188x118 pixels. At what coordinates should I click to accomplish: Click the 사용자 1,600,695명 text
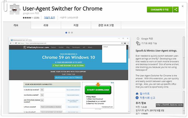click(69, 17)
